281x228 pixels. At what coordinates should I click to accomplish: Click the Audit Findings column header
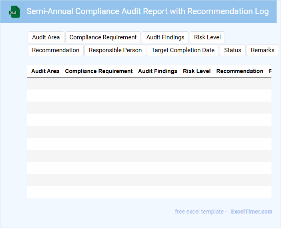158,71
